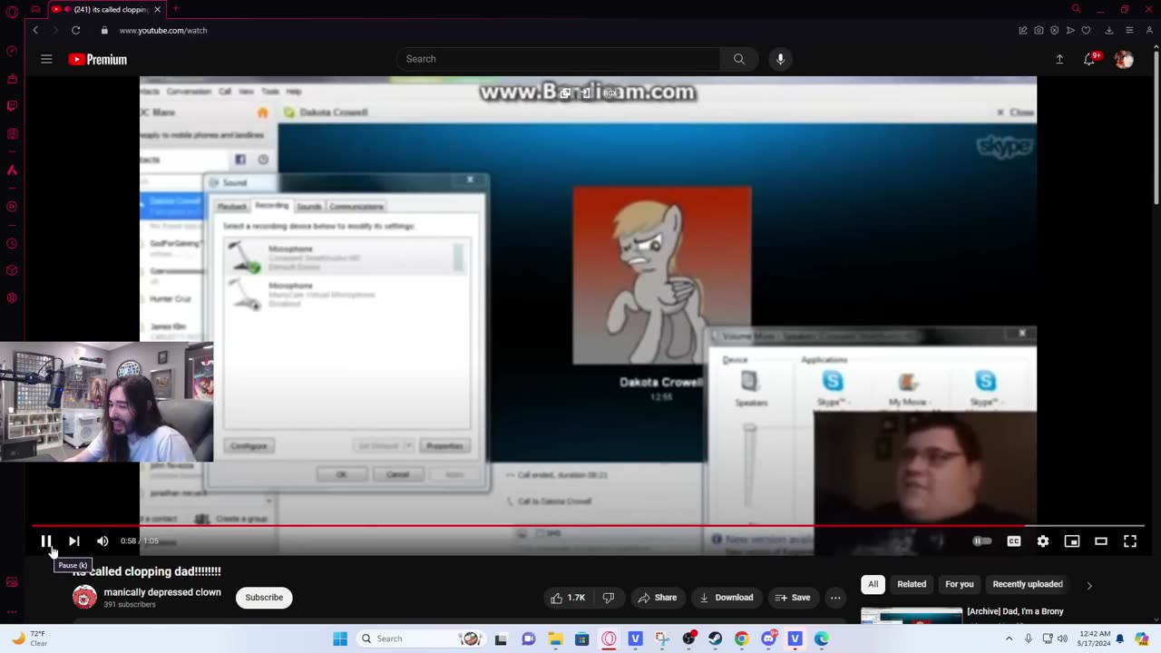The width and height of the screenshot is (1161, 653).
Task: Expand more filter chips with arrow
Action: (1089, 585)
